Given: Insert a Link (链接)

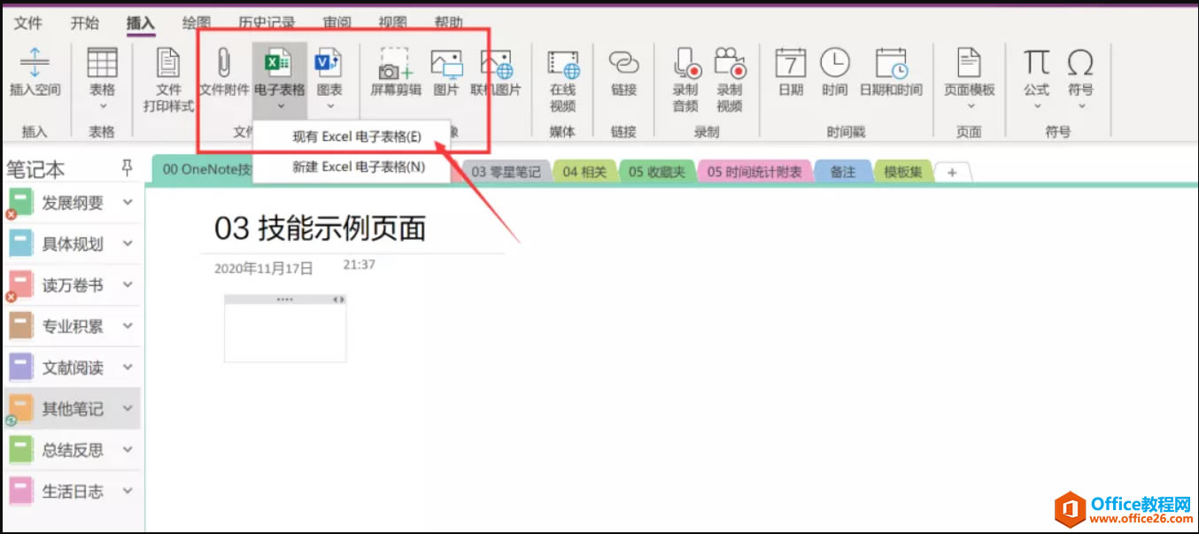Looking at the screenshot, I should tap(623, 63).
